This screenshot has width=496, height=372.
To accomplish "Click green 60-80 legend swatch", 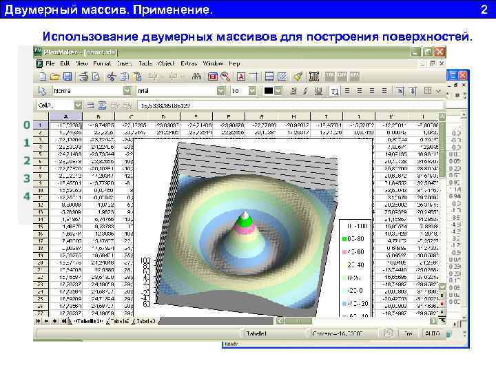I will (344, 239).
